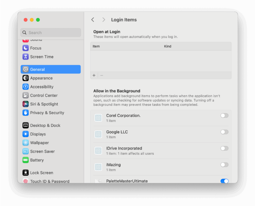255x206 pixels.
Task: Click the Corel Corporation. label
Action: tap(123, 116)
